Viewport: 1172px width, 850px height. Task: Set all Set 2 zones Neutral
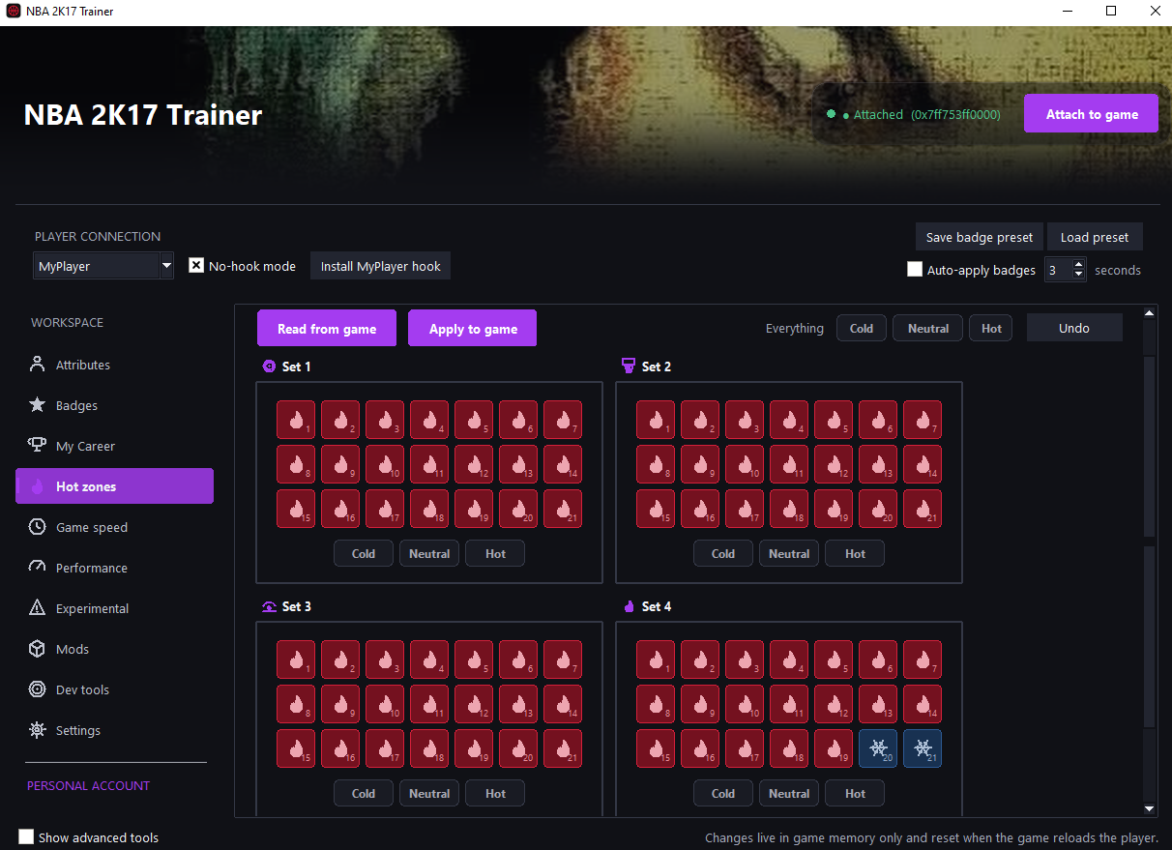(789, 554)
